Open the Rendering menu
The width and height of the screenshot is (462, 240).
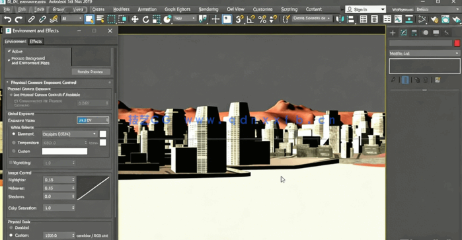coord(208,9)
